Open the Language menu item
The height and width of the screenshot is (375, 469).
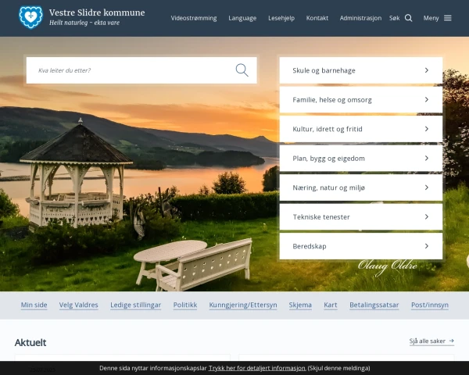click(x=242, y=18)
